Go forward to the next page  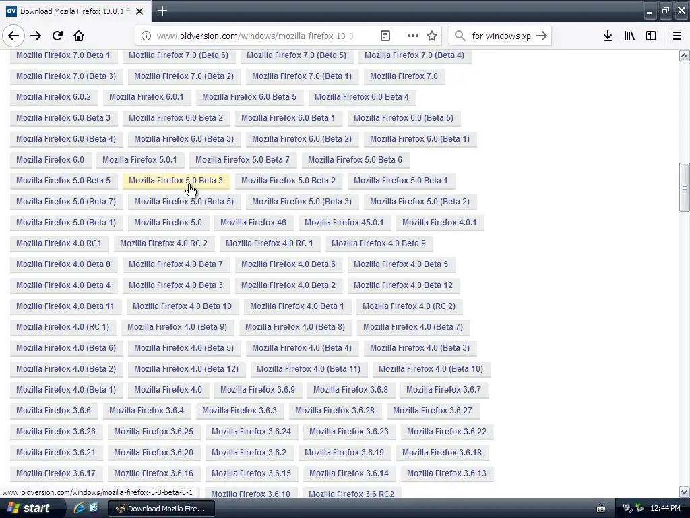(x=36, y=36)
